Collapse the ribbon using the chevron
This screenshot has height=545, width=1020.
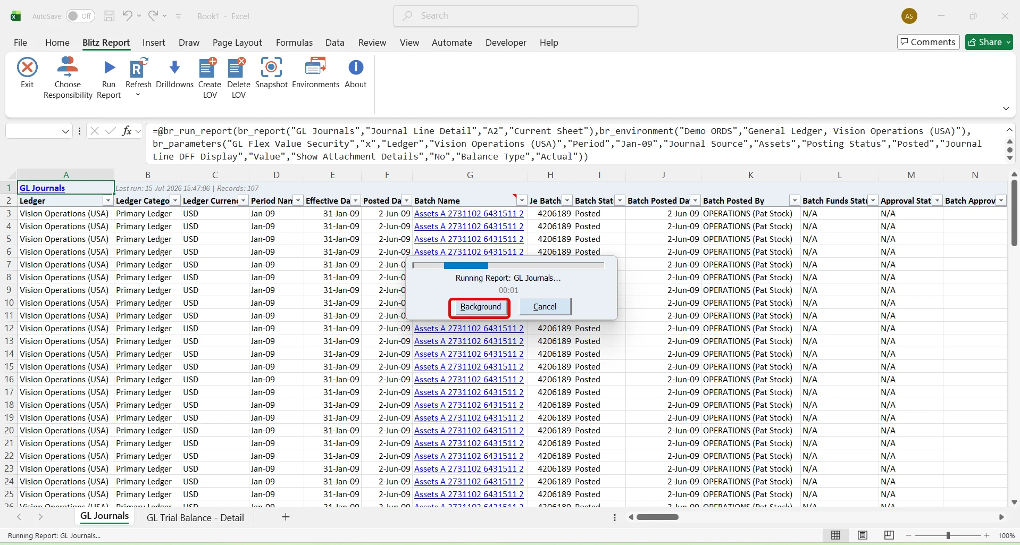(x=1006, y=108)
